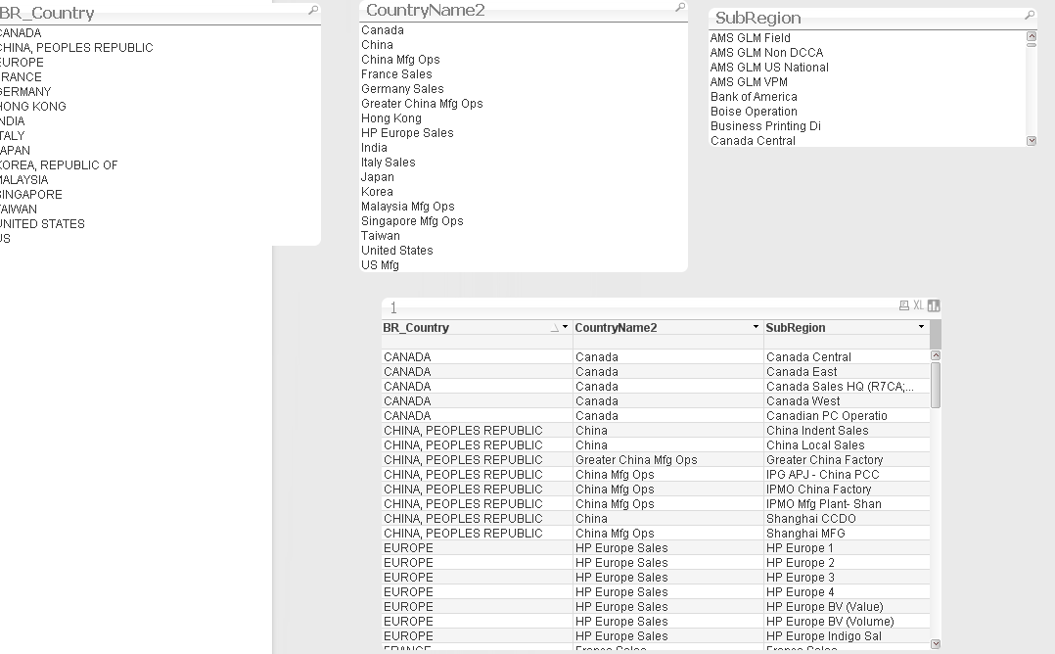Image resolution: width=1055 pixels, height=654 pixels.
Task: Select Boise Operation in SubRegion list
Action: tap(754, 112)
